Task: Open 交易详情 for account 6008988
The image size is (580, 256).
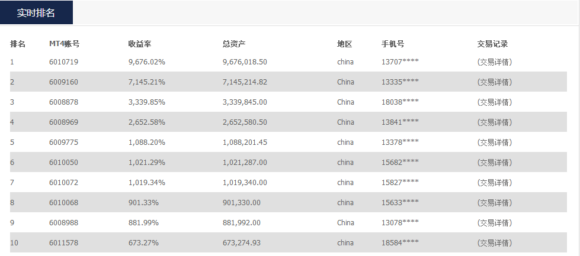Action: (494, 223)
